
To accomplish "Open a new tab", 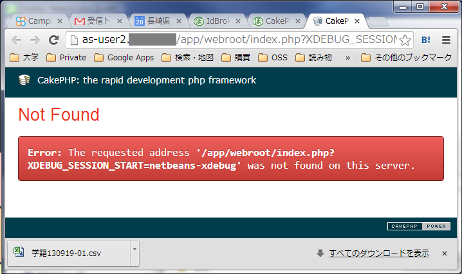I will [x=378, y=21].
